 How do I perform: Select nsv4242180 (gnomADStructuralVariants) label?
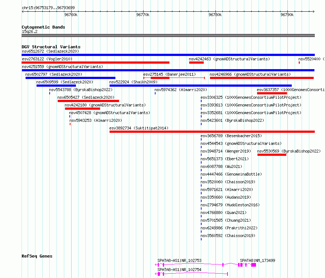pyautogui.click(x=105, y=105)
